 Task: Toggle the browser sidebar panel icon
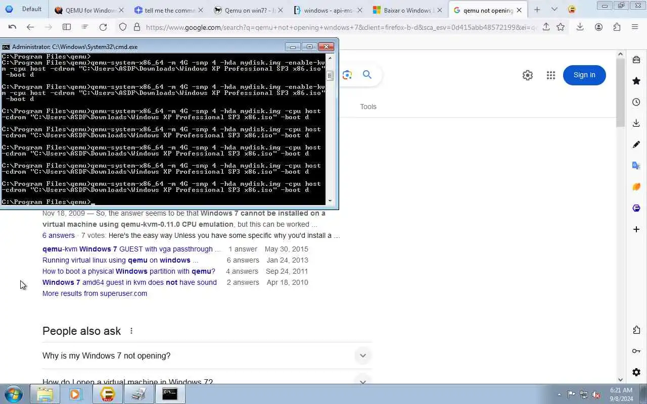(66, 27)
